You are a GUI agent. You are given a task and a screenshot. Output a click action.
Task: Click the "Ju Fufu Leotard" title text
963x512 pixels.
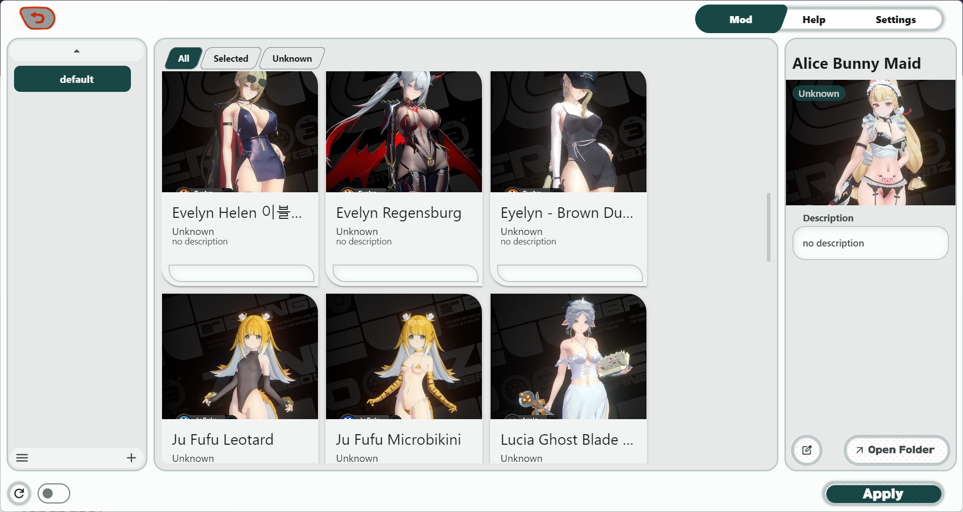pyautogui.click(x=223, y=440)
